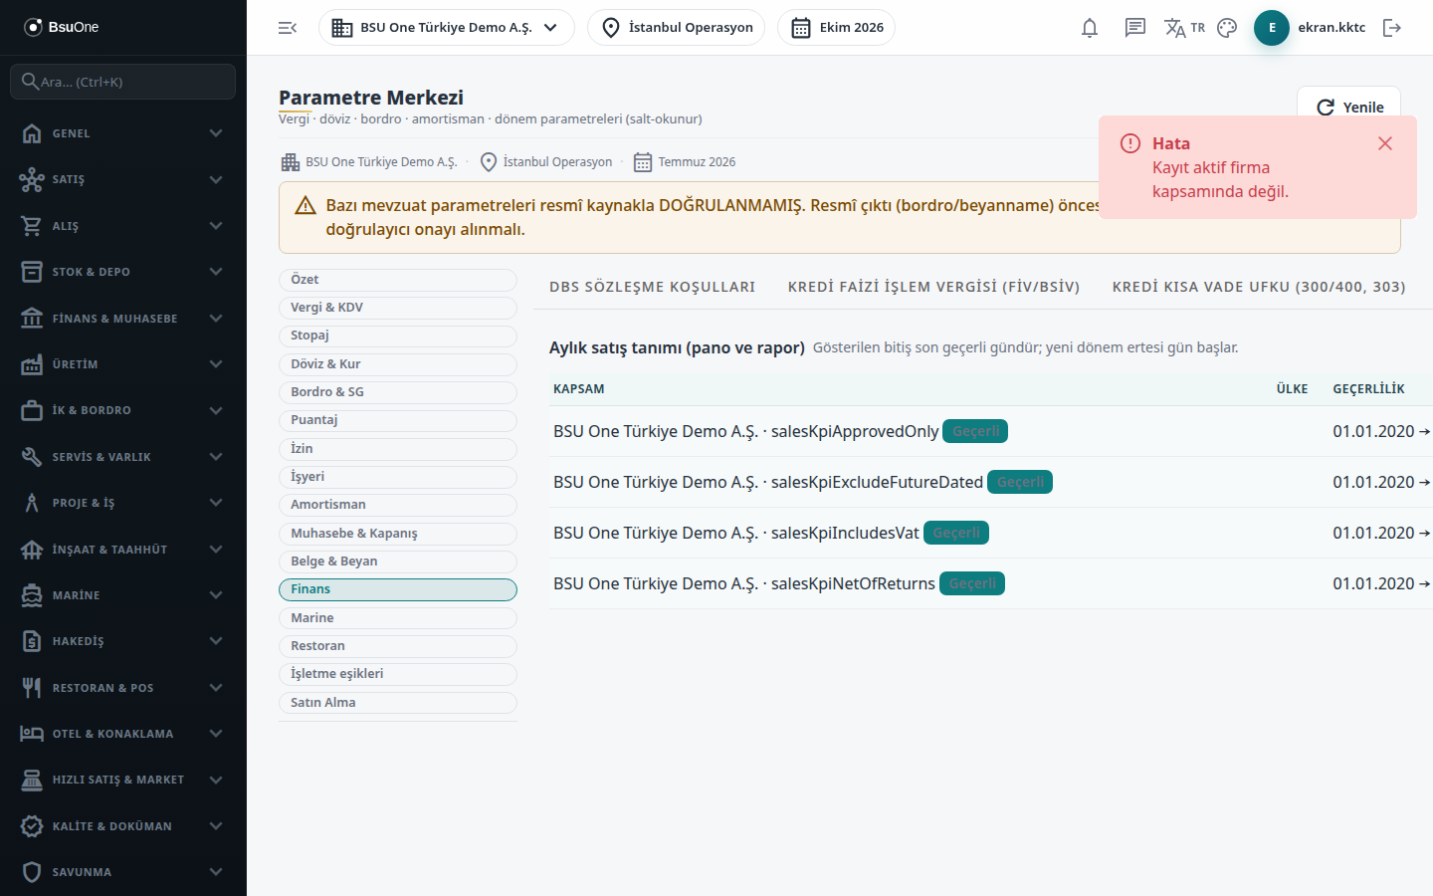The width and height of the screenshot is (1433, 896).
Task: Click the Restoran & POS cutlery icon
Action: [32, 688]
